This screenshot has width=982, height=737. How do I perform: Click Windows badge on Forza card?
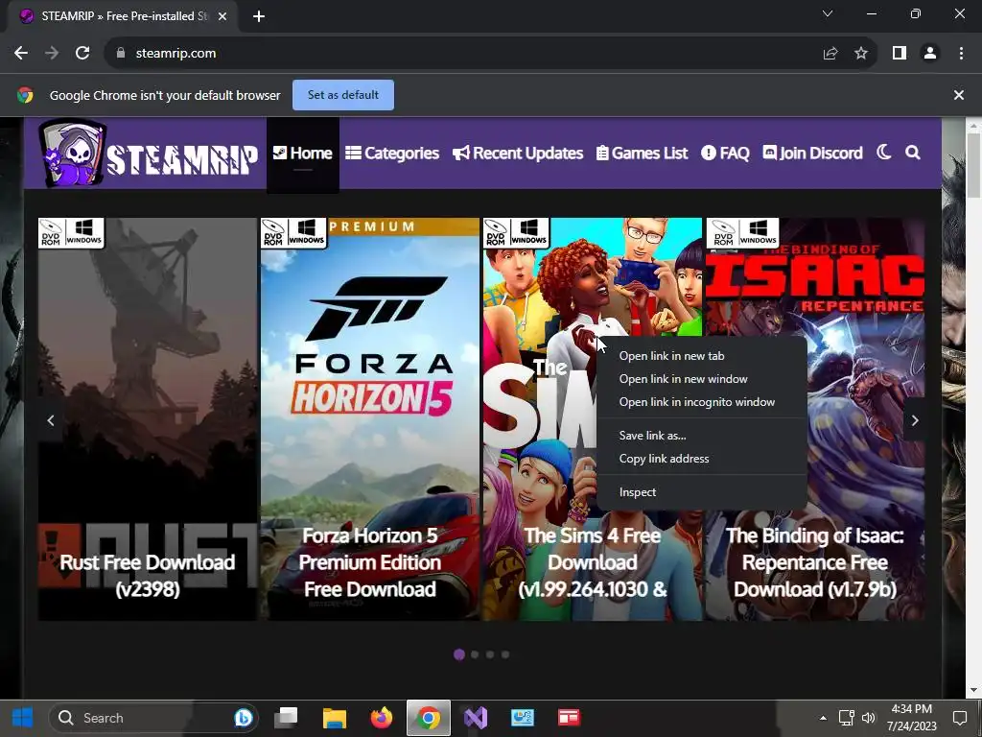306,232
